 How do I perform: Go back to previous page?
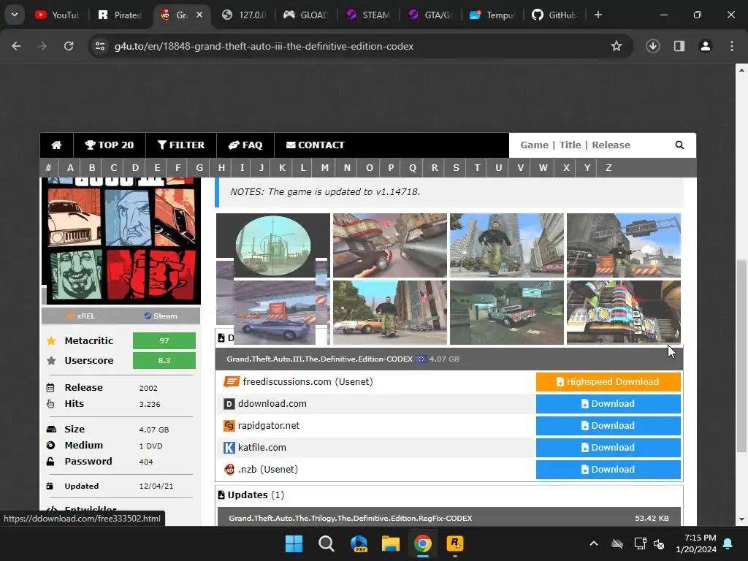[16, 46]
